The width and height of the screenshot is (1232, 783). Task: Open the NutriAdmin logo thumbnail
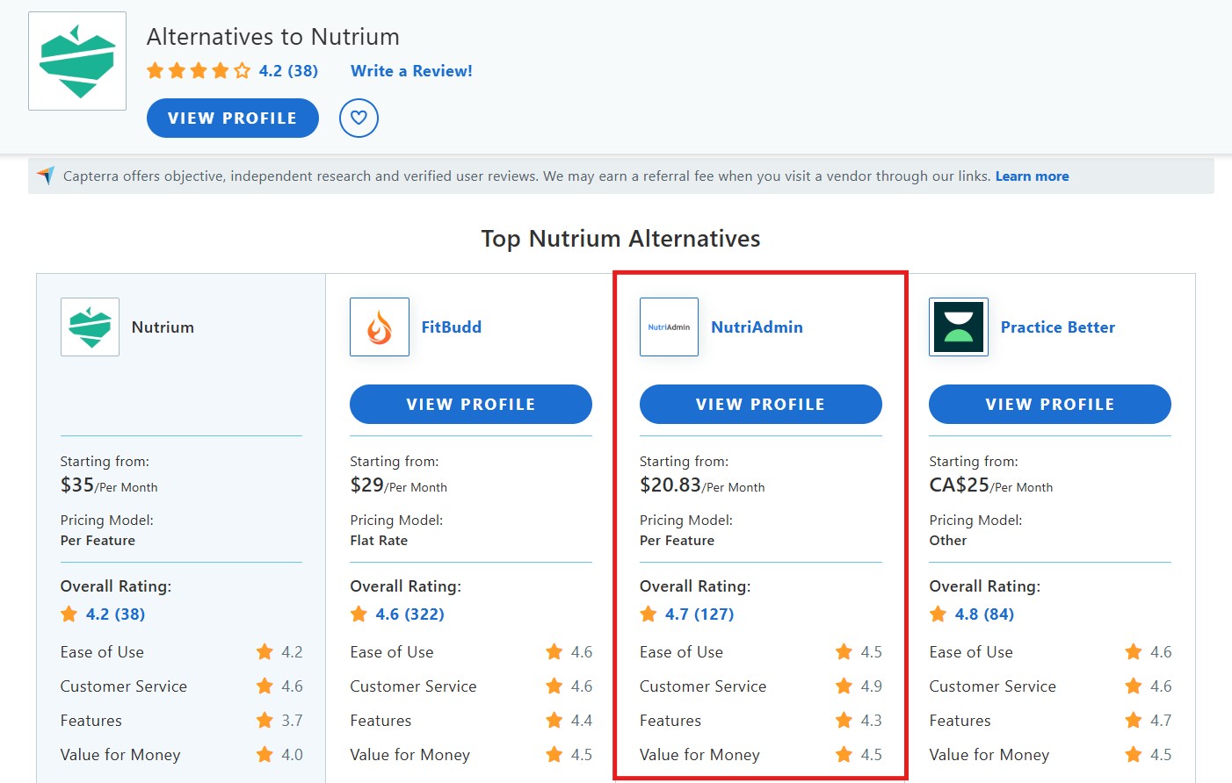668,327
